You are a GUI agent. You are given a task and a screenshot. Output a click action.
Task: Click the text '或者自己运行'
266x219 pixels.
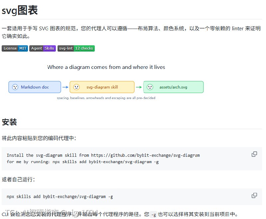18,179
